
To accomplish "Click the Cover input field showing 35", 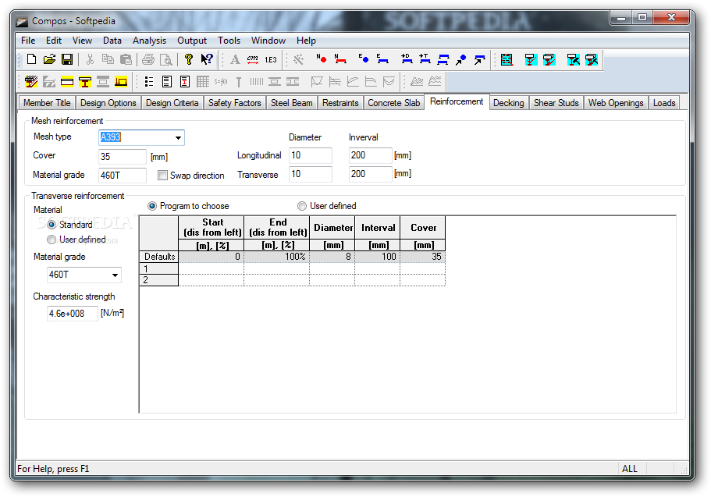I will (123, 157).
